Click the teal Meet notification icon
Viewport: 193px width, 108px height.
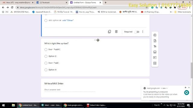click(x=187, y=93)
